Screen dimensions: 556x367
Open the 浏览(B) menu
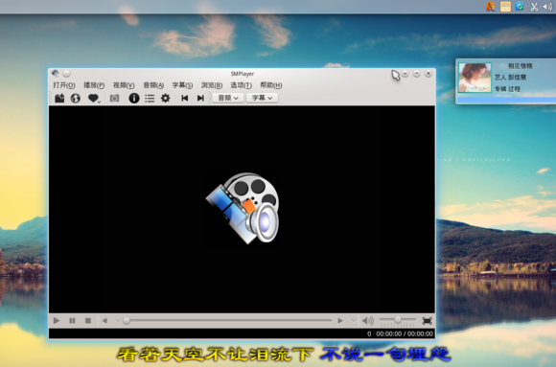pyautogui.click(x=212, y=85)
